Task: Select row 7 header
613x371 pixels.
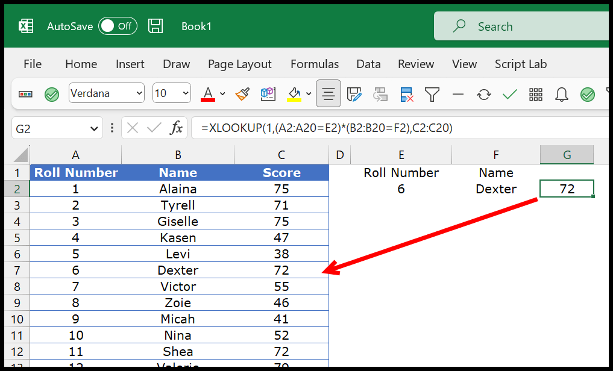Action: pyautogui.click(x=17, y=270)
